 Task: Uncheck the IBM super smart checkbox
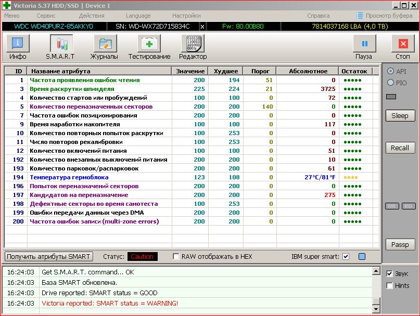tap(346, 257)
